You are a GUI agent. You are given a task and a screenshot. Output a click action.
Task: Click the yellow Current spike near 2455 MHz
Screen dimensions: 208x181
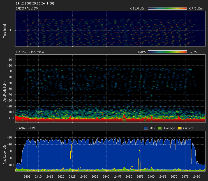click(x=139, y=159)
